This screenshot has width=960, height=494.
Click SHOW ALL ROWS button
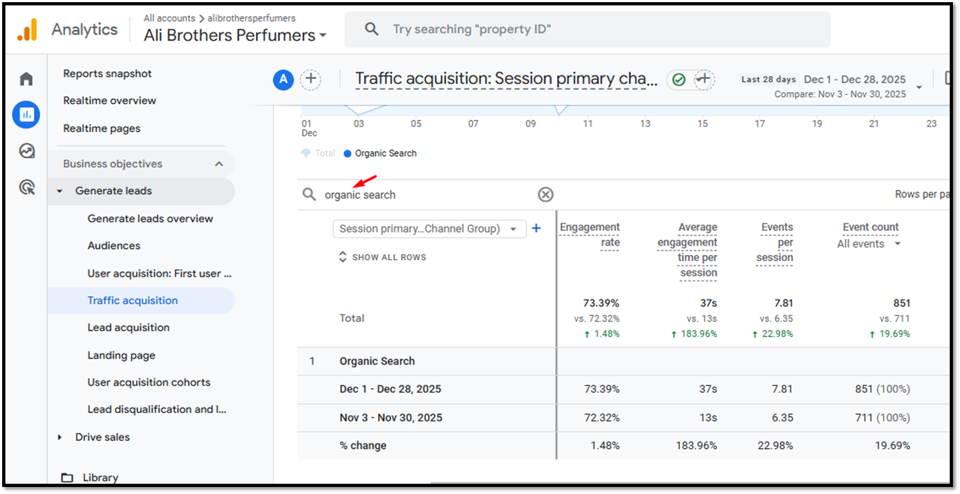(x=382, y=258)
